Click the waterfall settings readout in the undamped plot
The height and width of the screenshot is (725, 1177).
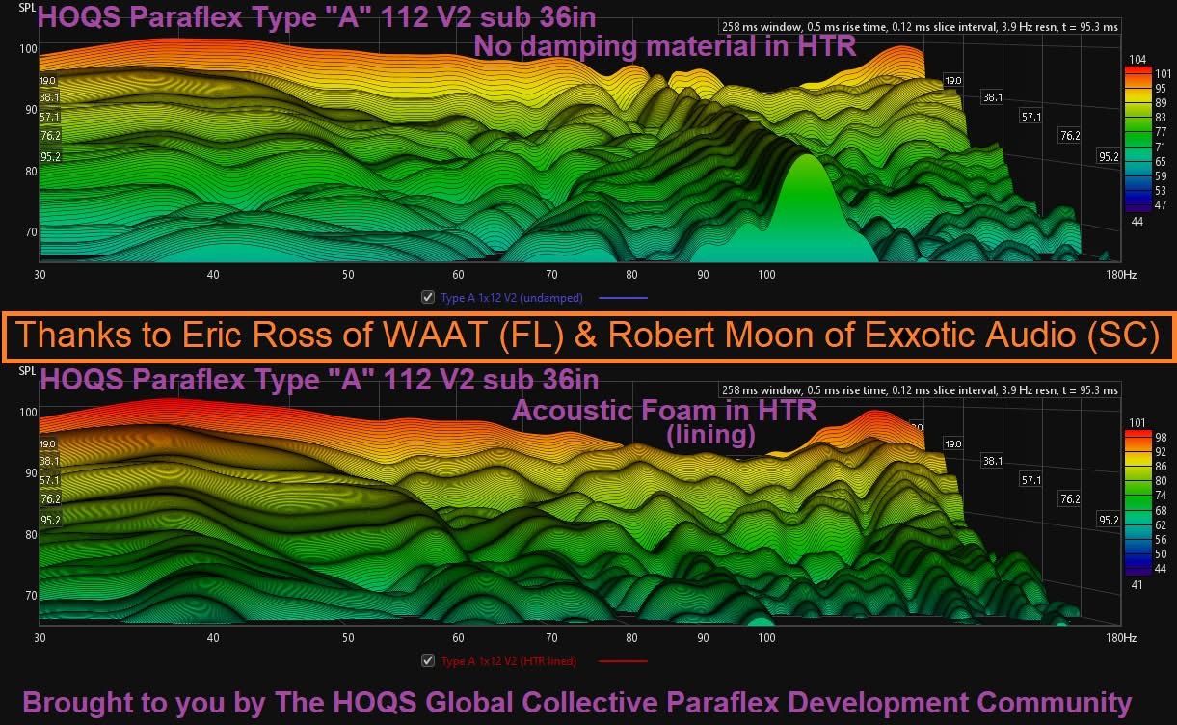coord(920,27)
